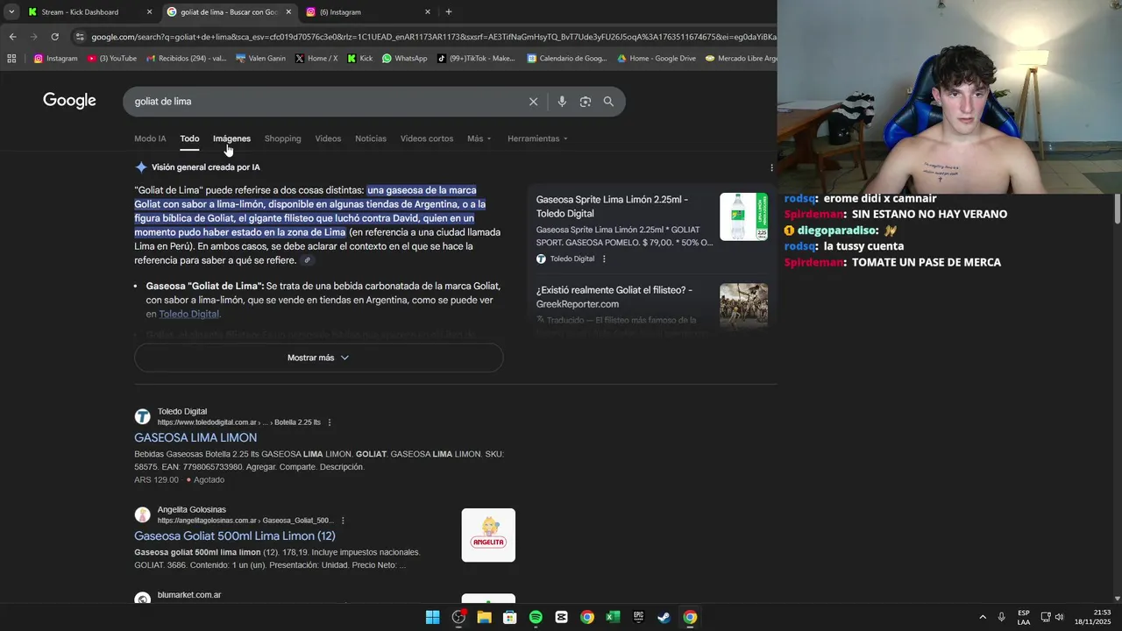Click the taskbar microphone tray icon
This screenshot has width=1122, height=631.
point(1002,617)
